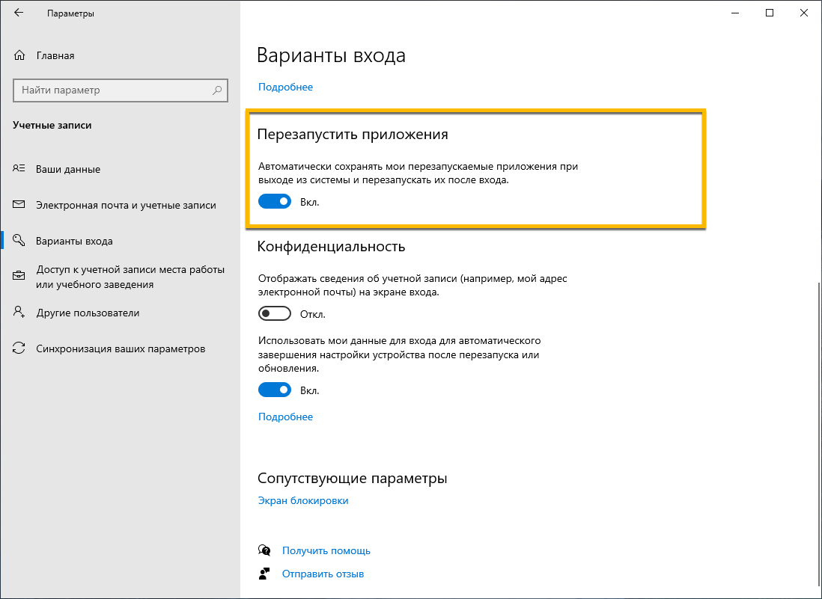This screenshot has width=822, height=599.
Task: Click the back arrow to return
Action: (x=19, y=13)
